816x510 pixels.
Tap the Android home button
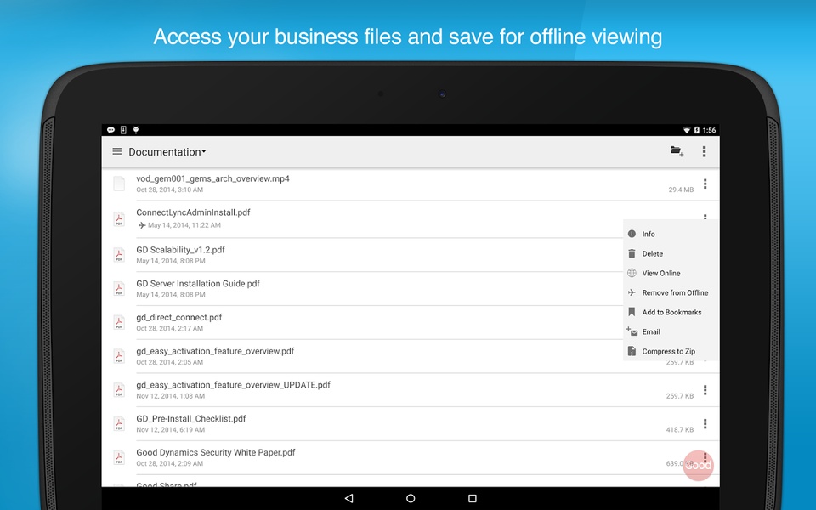coord(411,498)
